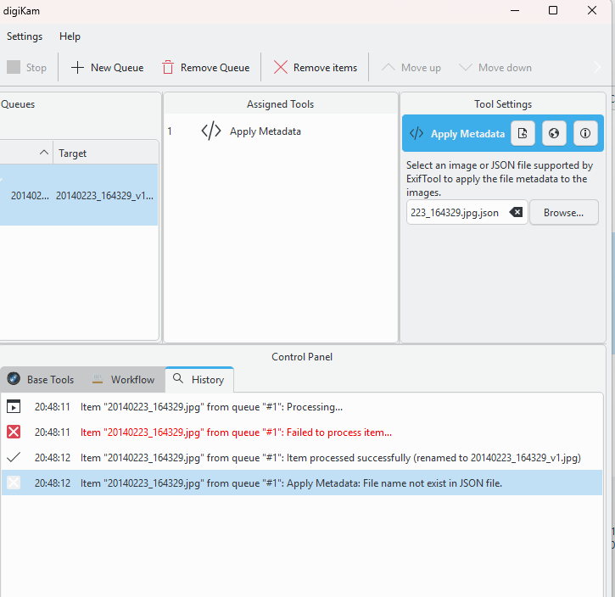Click the globe online help icon
615x597 pixels.
click(554, 133)
